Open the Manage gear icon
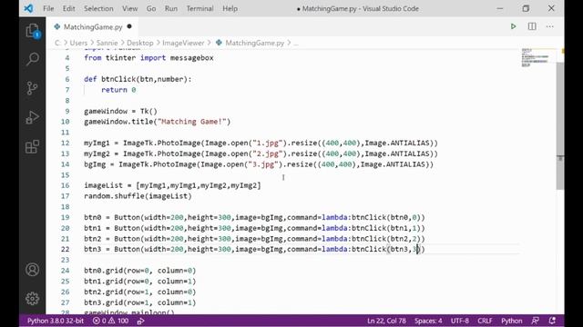Image resolution: width=583 pixels, height=327 pixels. coord(33,299)
